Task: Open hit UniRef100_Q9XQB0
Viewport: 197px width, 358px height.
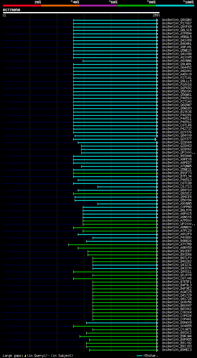Action: pyautogui.click(x=177, y=20)
